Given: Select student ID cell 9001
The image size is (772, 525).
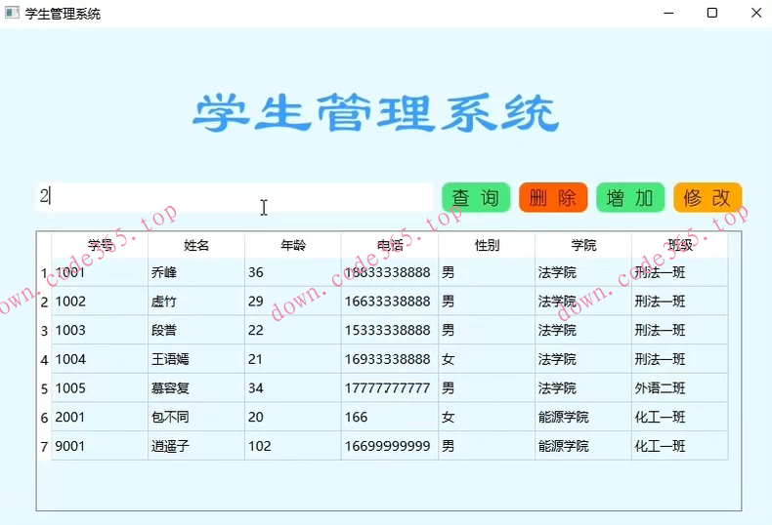Looking at the screenshot, I should click(x=100, y=446).
